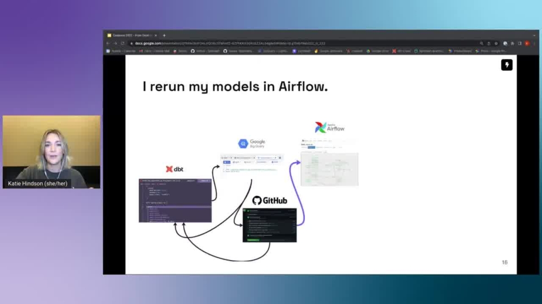This screenshot has width=542, height=304.
Task: Open the GitHub bookmark beside the Mail bookmark's neighbor
Action: (205, 51)
